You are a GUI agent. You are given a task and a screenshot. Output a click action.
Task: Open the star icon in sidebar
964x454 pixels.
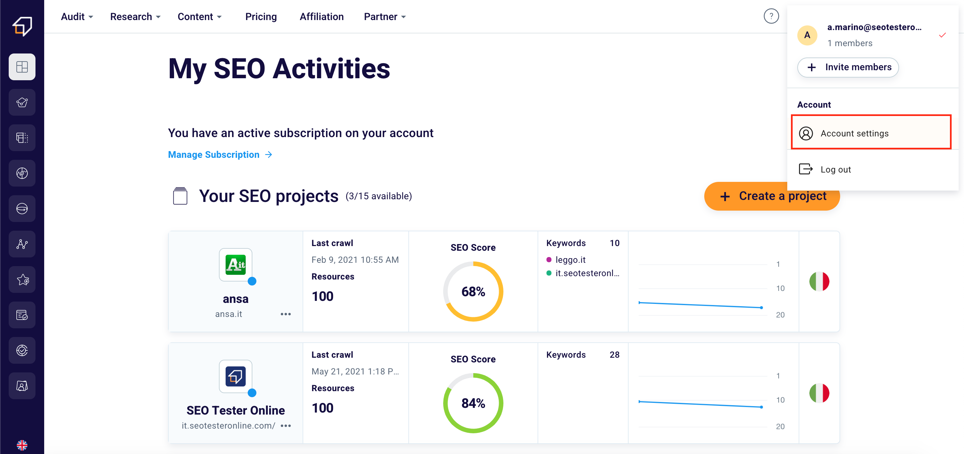pyautogui.click(x=22, y=279)
